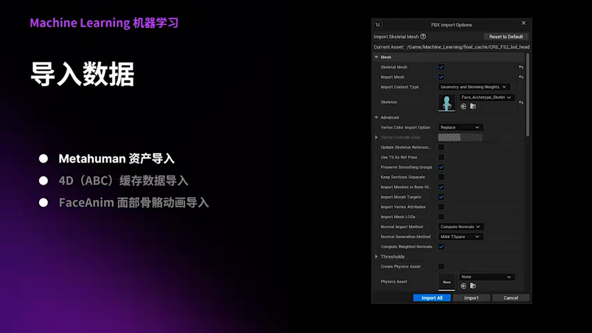592x333 pixels.
Task: Click the Reset to Default button
Action: pyautogui.click(x=506, y=36)
